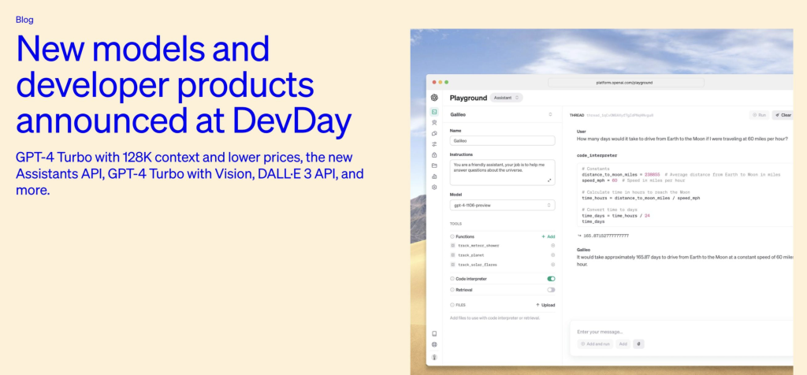807x375 pixels.
Task: Open the Galileo assistant selector dropdown
Action: (x=502, y=115)
